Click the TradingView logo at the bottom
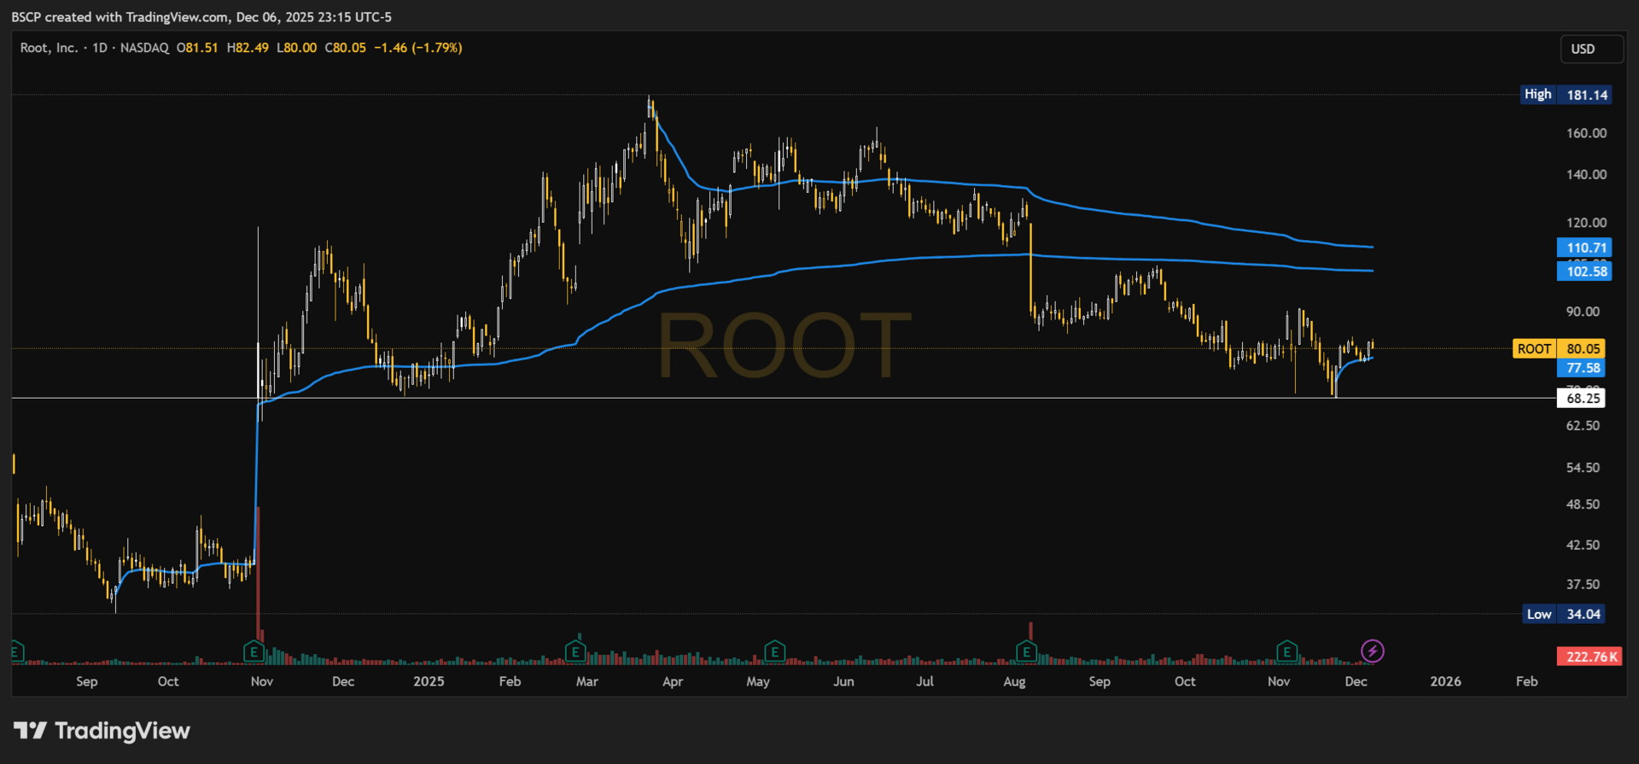Image resolution: width=1639 pixels, height=764 pixels. click(x=102, y=731)
